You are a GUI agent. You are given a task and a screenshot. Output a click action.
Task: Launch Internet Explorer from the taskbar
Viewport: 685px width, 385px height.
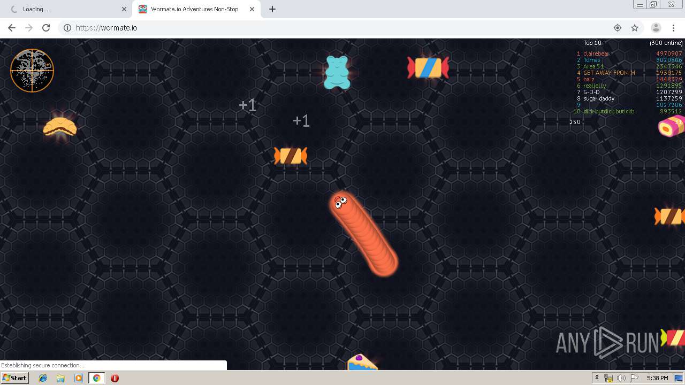coord(43,378)
